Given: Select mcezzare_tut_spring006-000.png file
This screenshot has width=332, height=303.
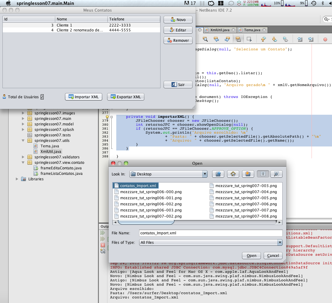Looking at the screenshot, I should pos(148,192).
